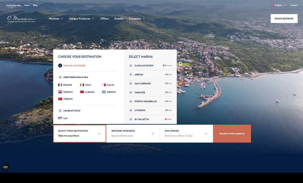Open the Unique Features menu
This screenshot has width=303, height=183.
[81, 19]
